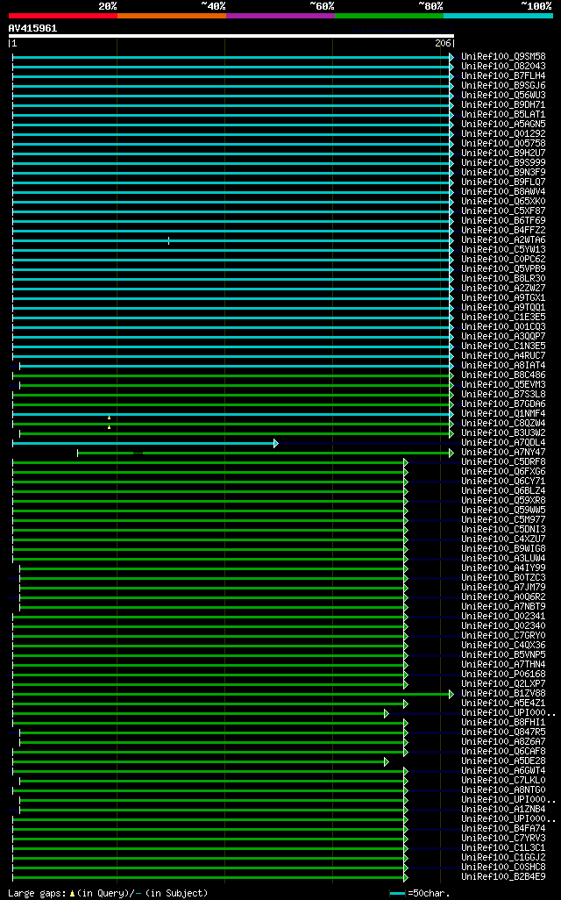The image size is (561, 900).
Task: Click the UniRef100_Q5EVM3 hit label
Action: (504, 384)
